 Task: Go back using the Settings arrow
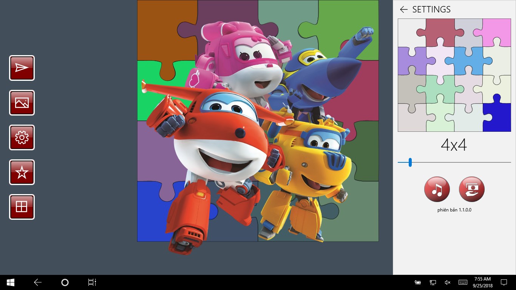404,9
